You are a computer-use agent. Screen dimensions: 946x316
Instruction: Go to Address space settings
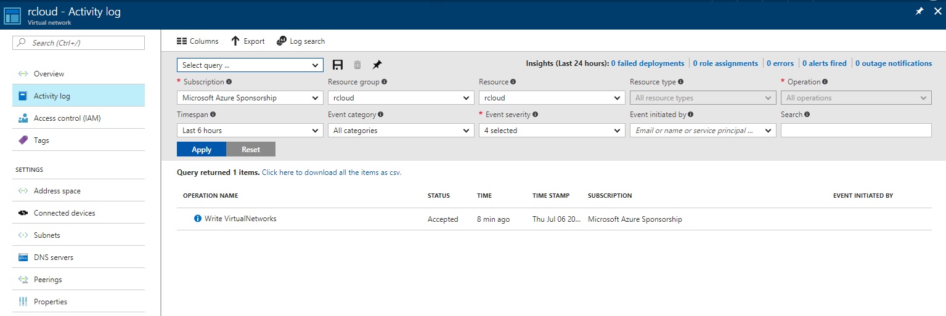pos(78,191)
